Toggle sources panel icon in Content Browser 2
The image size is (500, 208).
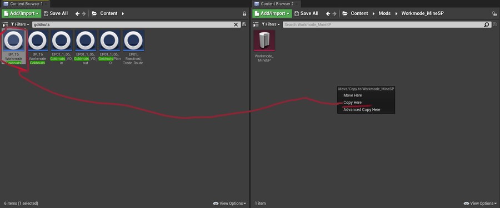pyautogui.click(x=256, y=24)
